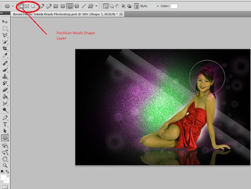The image size is (251, 189).
Task: Enable Paths mode in options bar
Action: pos(27,6)
